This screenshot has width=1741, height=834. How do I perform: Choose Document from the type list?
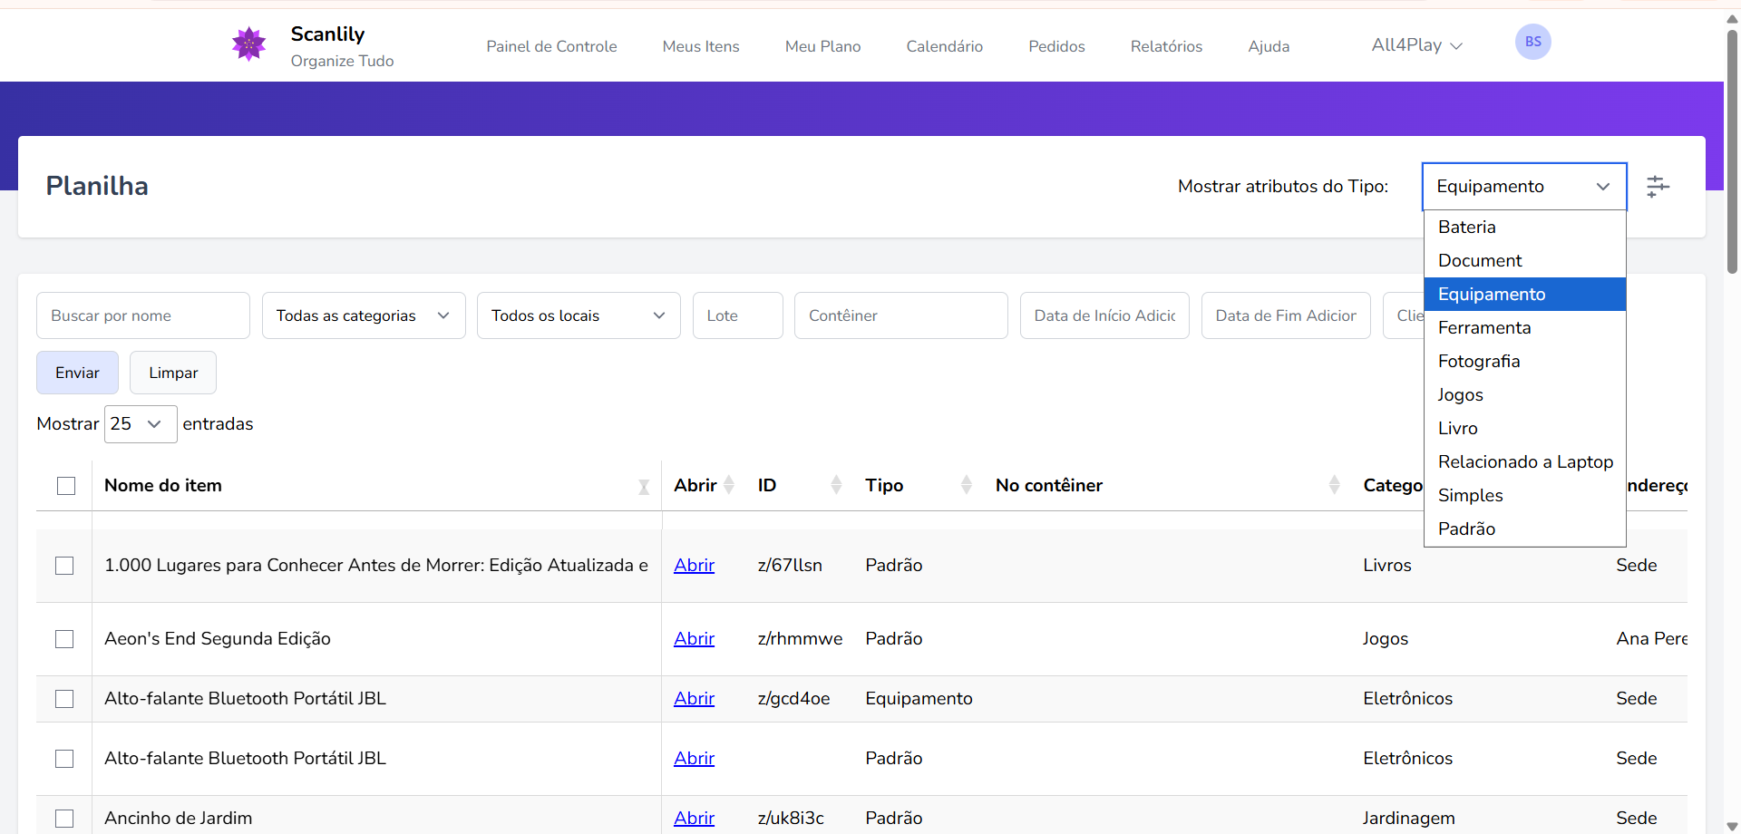(x=1525, y=260)
